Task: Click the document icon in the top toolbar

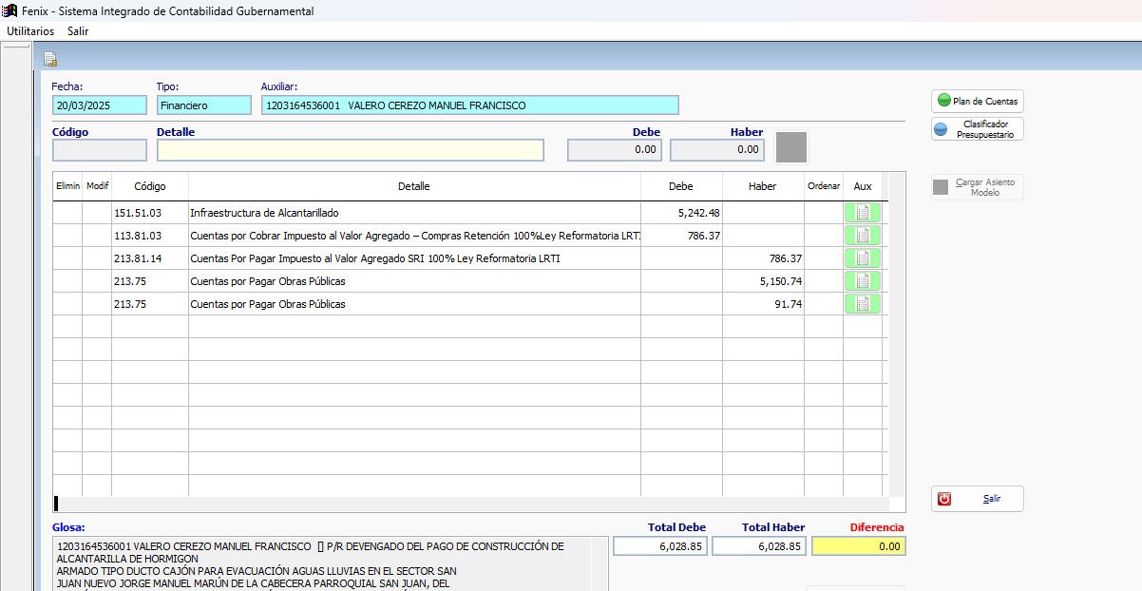Action: click(x=50, y=59)
